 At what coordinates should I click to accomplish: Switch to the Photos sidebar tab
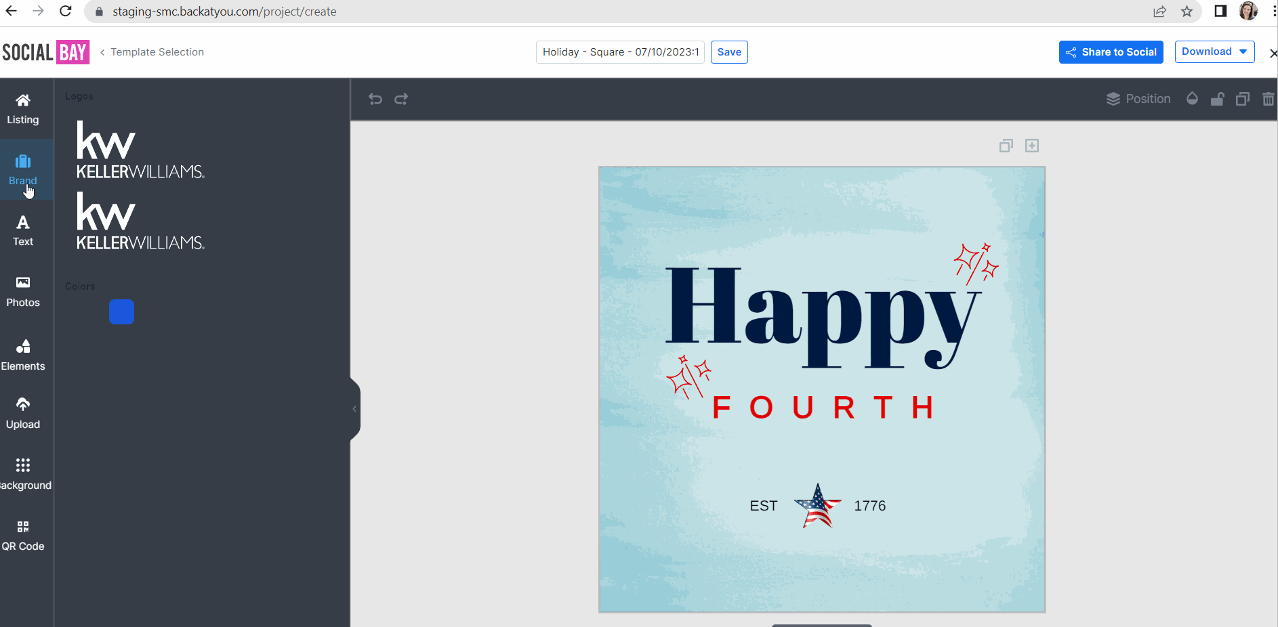tap(23, 292)
